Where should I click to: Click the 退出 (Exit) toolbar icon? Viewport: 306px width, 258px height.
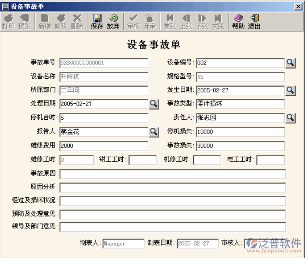coord(254,21)
